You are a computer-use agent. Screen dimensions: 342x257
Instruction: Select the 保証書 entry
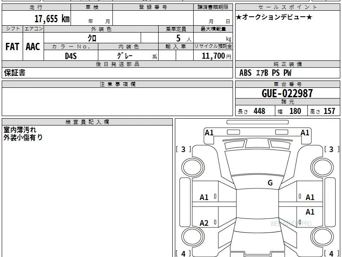15,73
